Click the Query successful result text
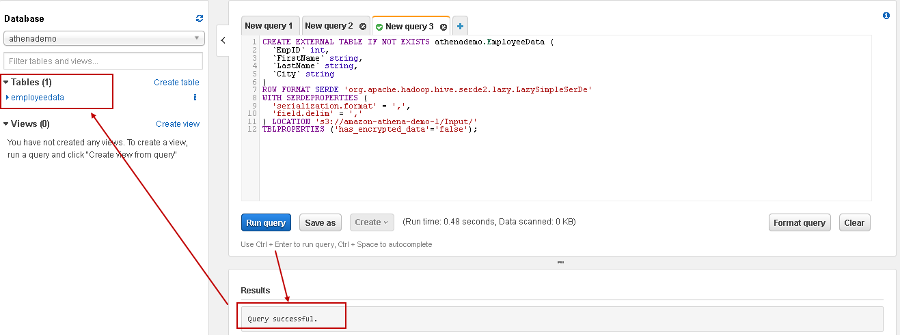The height and width of the screenshot is (335, 900). tap(283, 319)
